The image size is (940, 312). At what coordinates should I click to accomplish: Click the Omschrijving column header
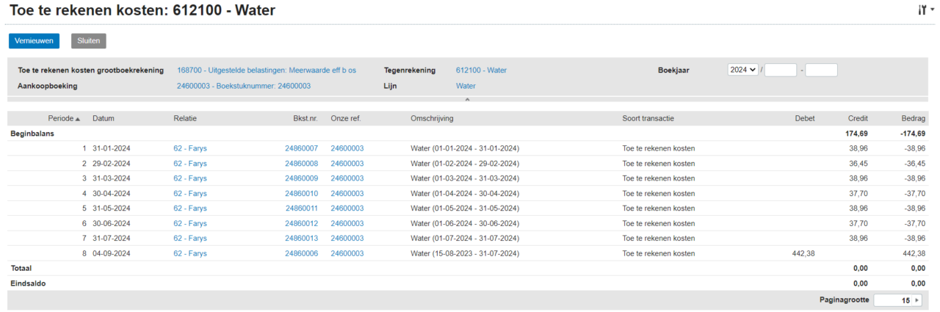pyautogui.click(x=432, y=118)
